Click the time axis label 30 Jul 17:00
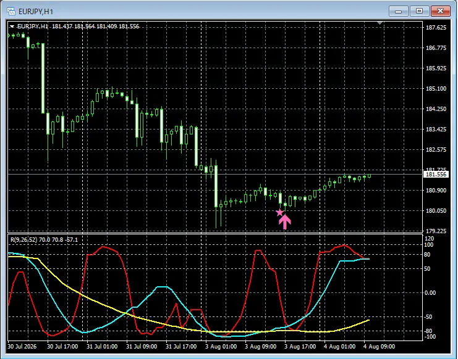The image size is (458, 359). 62,347
